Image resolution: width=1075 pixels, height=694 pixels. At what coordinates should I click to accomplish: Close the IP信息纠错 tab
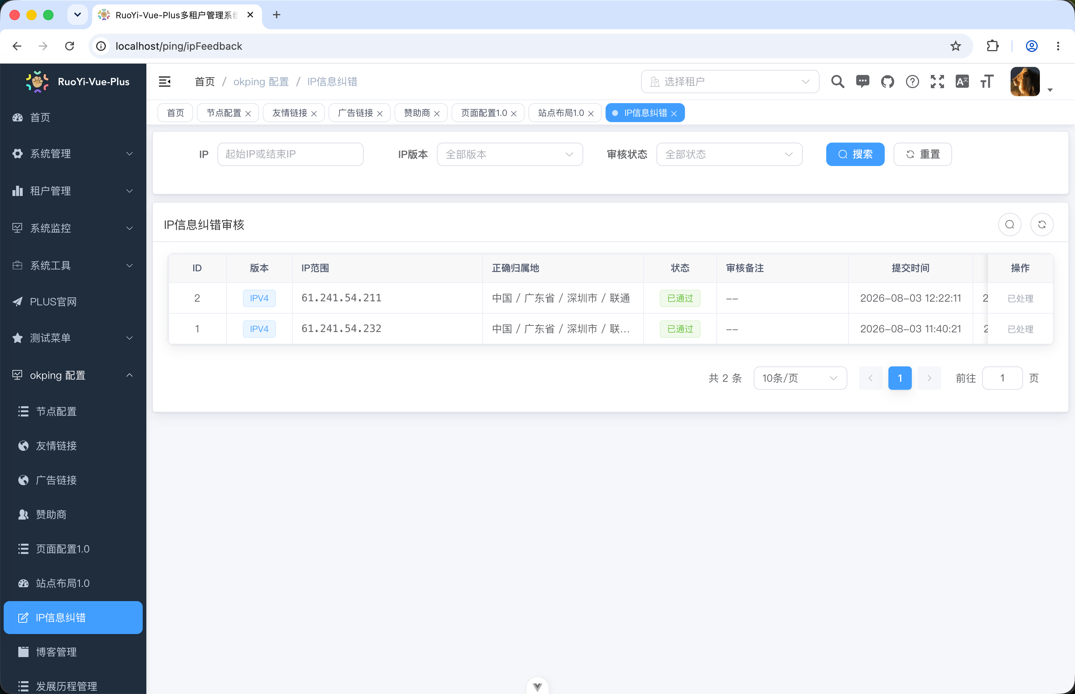tap(674, 114)
